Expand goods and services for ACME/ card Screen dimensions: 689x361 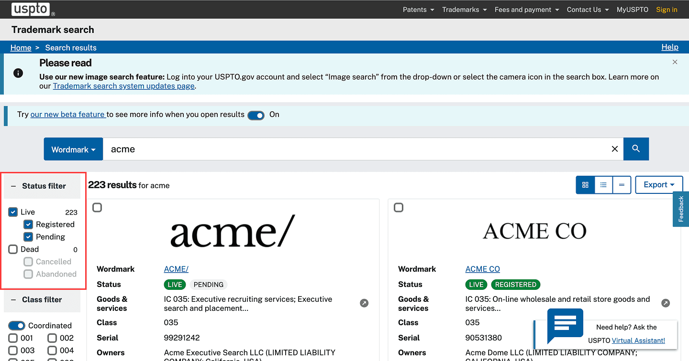click(364, 303)
